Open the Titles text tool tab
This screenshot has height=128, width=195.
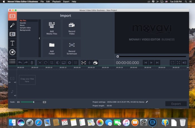(x=13, y=43)
